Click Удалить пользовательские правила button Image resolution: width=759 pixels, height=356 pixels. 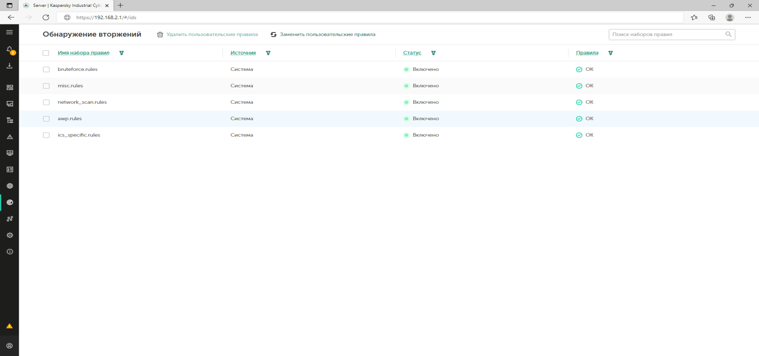pyautogui.click(x=207, y=34)
